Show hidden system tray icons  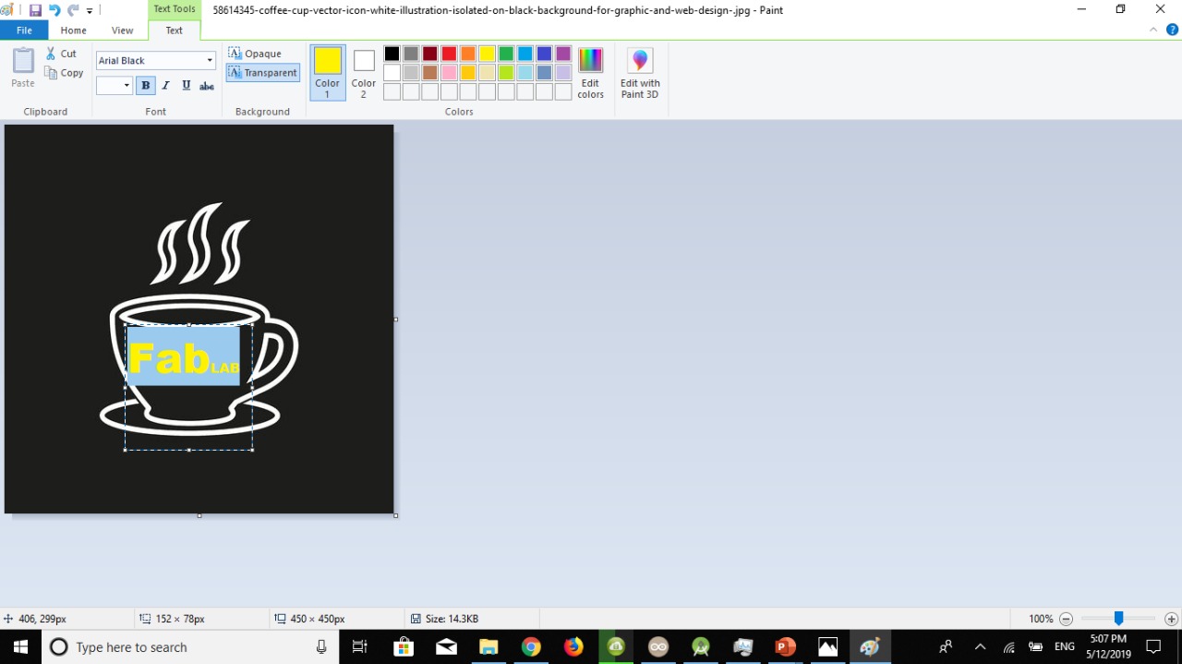tap(980, 646)
